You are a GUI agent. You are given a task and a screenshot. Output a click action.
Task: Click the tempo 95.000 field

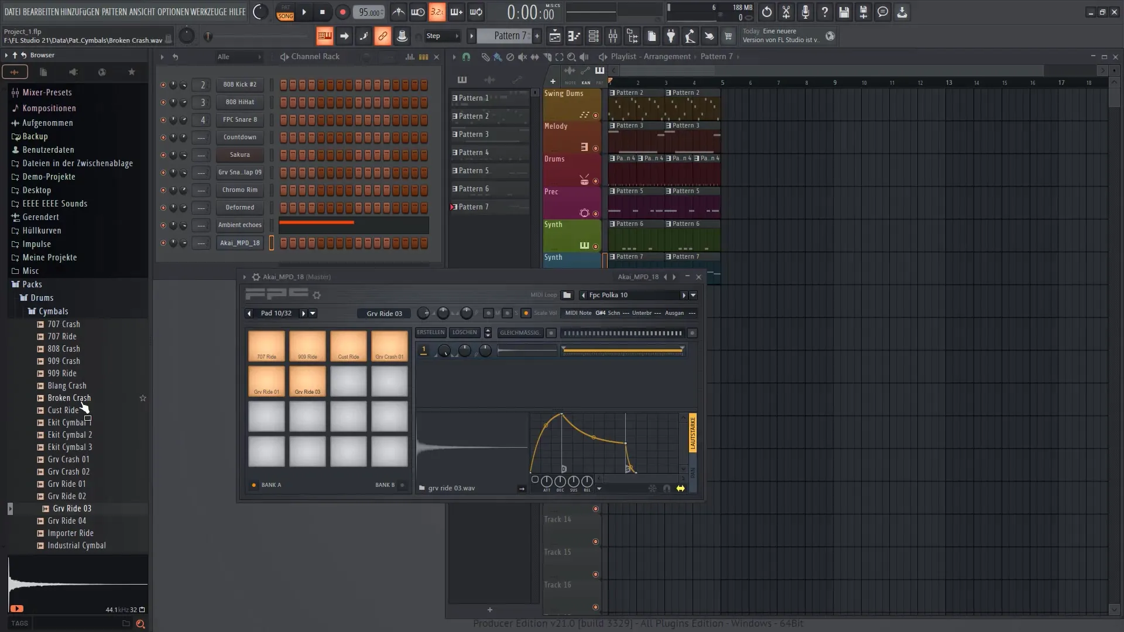(369, 12)
